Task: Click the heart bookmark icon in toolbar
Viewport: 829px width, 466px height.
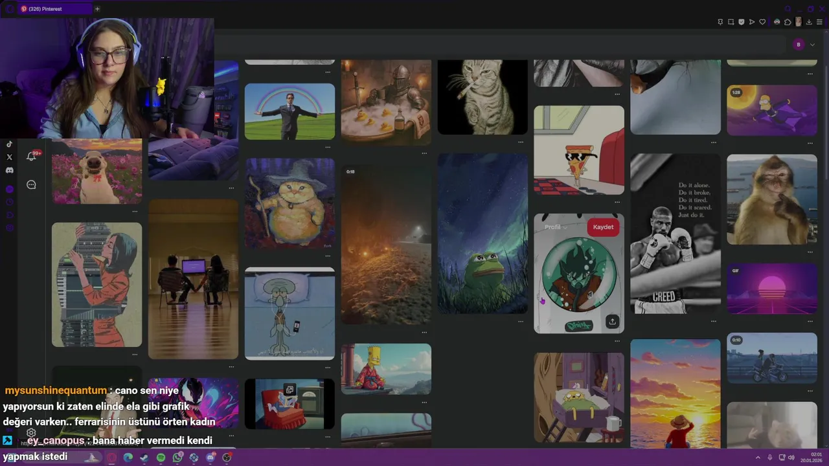Action: pyautogui.click(x=762, y=22)
